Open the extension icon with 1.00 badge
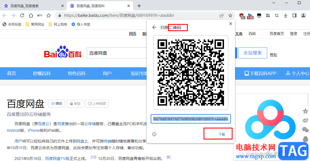Viewport: 310px width, 161px height. (x=250, y=16)
